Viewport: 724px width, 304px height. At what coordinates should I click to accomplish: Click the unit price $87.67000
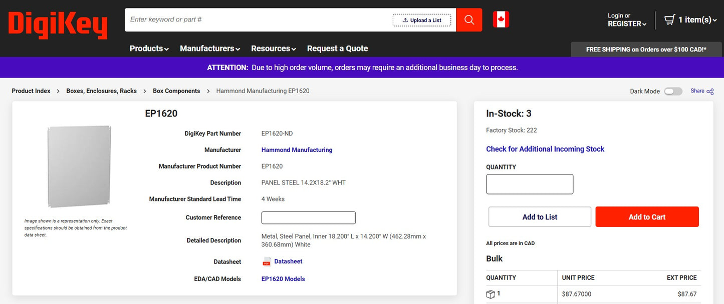tap(577, 294)
